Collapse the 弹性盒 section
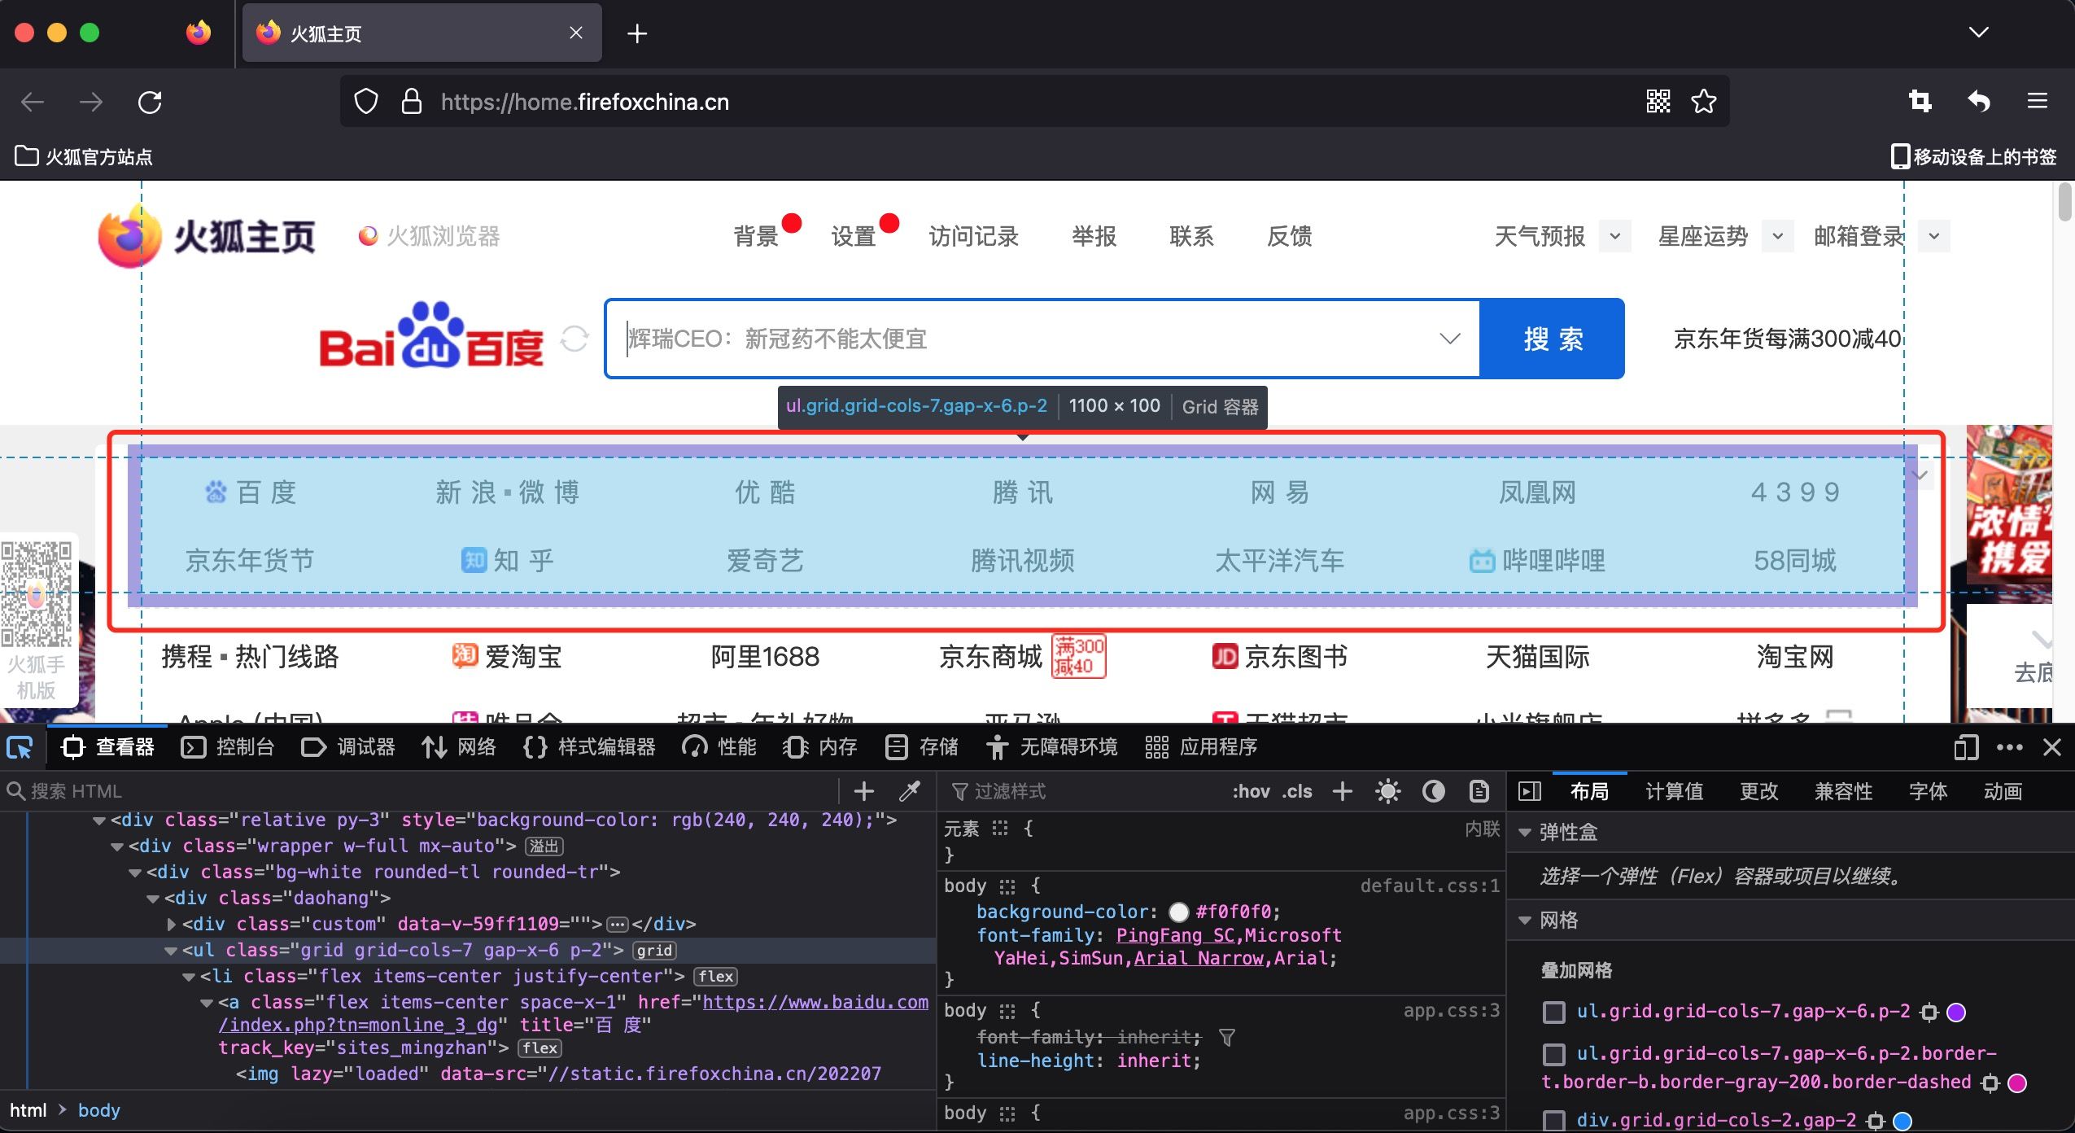 1526,832
